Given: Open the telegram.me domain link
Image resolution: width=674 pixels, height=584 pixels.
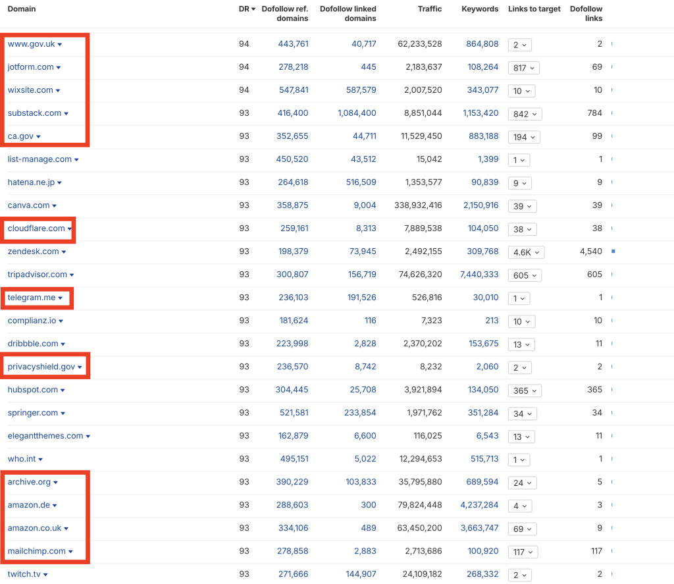Looking at the screenshot, I should 32,298.
